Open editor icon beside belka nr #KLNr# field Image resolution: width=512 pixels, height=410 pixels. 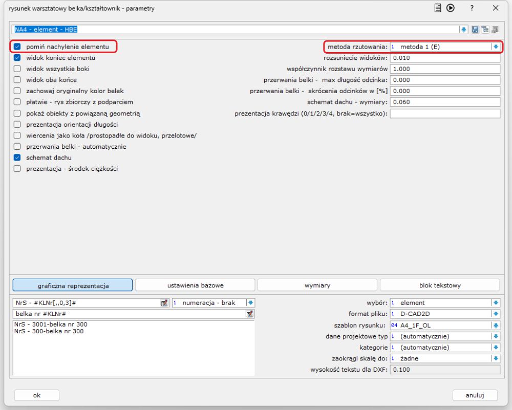coord(250,314)
